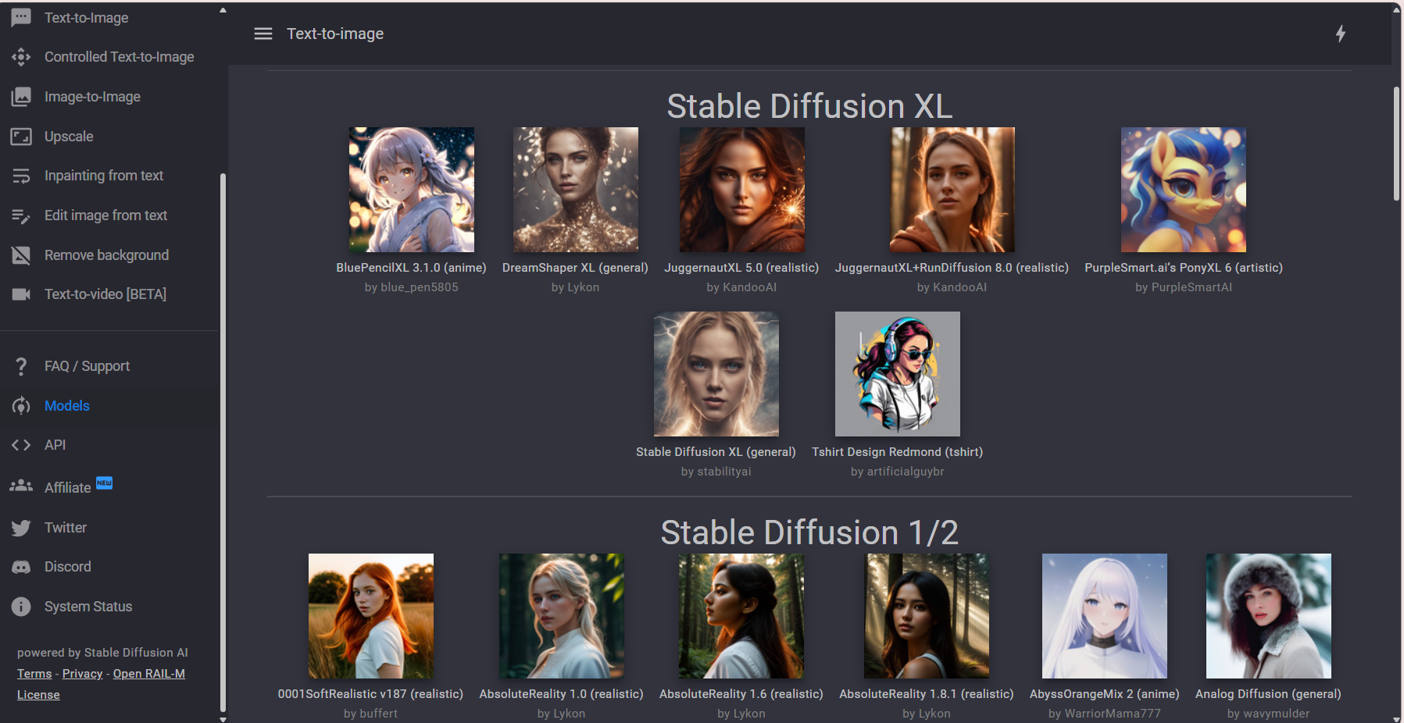This screenshot has width=1404, height=723.
Task: Select Upscale in the sidebar
Action: (x=69, y=137)
